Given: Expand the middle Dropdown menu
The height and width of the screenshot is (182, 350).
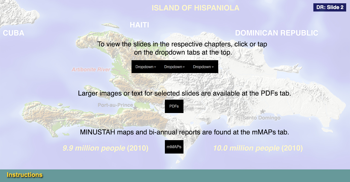Looking at the screenshot, I should click(x=174, y=67).
